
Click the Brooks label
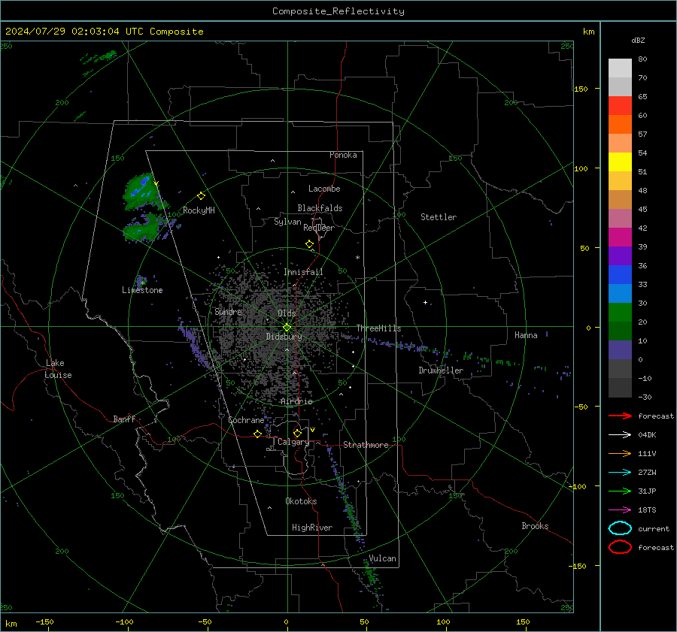[x=535, y=526]
